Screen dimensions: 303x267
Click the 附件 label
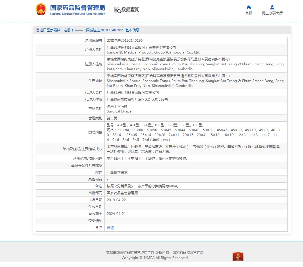coord(99,172)
